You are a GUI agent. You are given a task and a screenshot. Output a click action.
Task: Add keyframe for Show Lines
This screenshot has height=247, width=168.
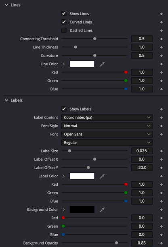[161, 14]
